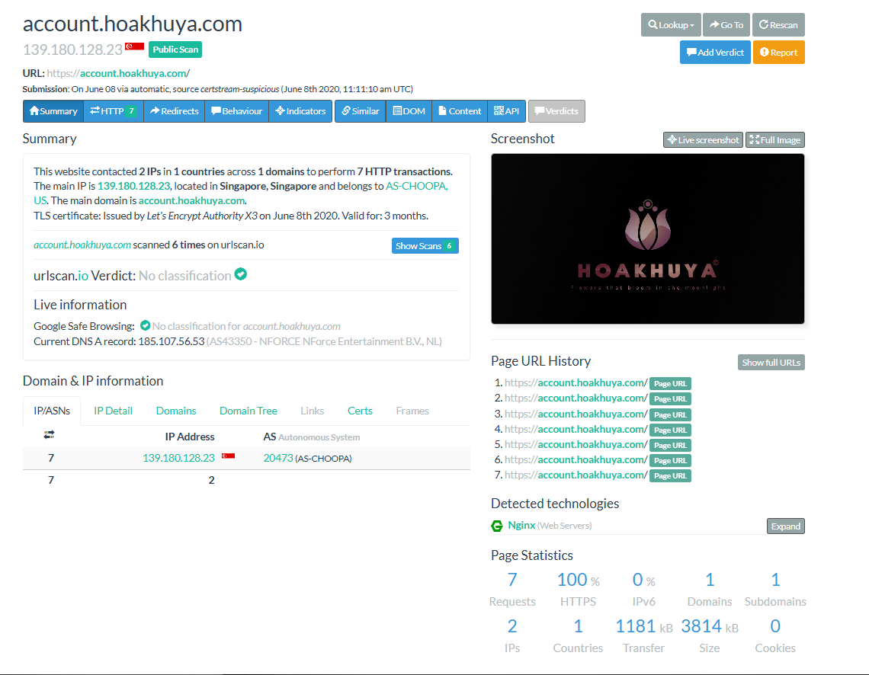869x675 pixels.
Task: Open AS number 20473 link
Action: (x=277, y=458)
